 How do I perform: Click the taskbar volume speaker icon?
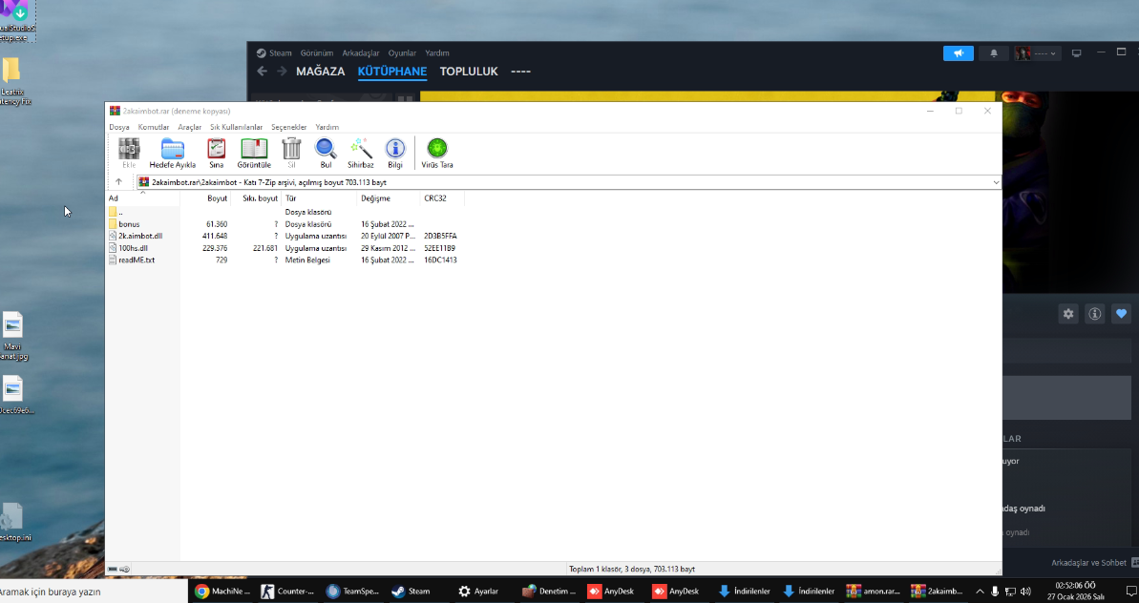(1025, 592)
